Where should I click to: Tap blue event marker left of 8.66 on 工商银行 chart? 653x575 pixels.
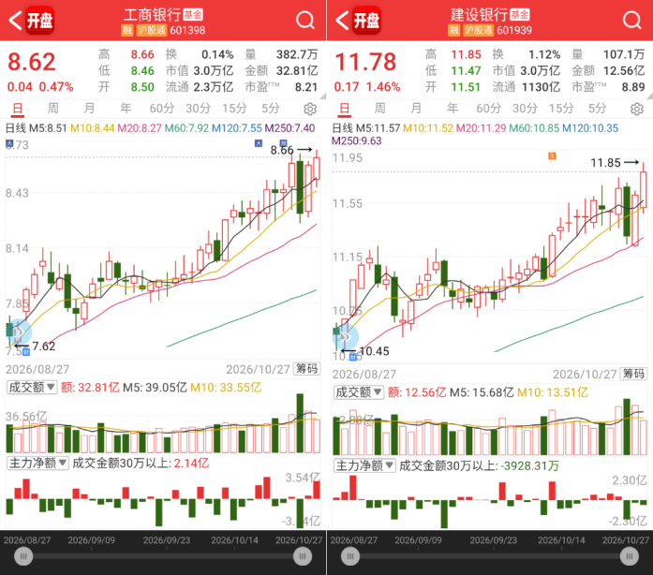coord(259,143)
